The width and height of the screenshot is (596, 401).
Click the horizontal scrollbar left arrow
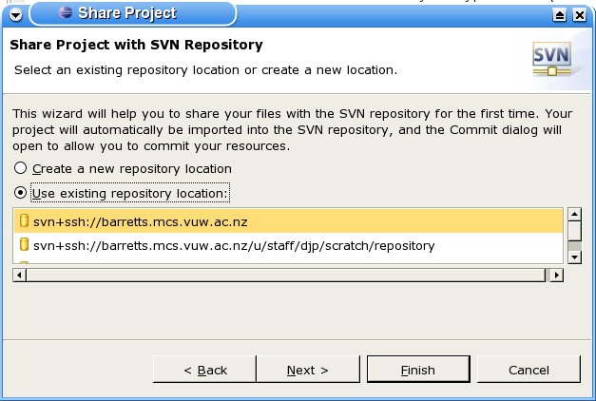point(19,275)
